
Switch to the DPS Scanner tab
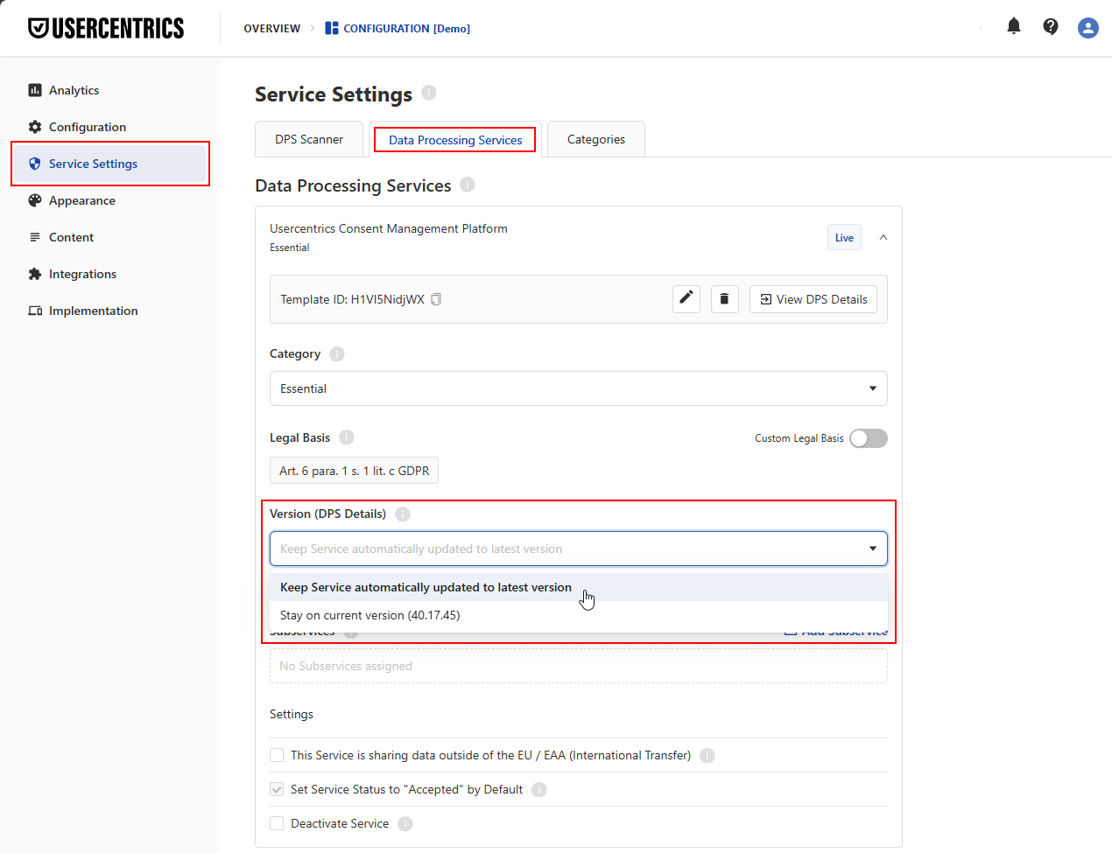pos(309,139)
